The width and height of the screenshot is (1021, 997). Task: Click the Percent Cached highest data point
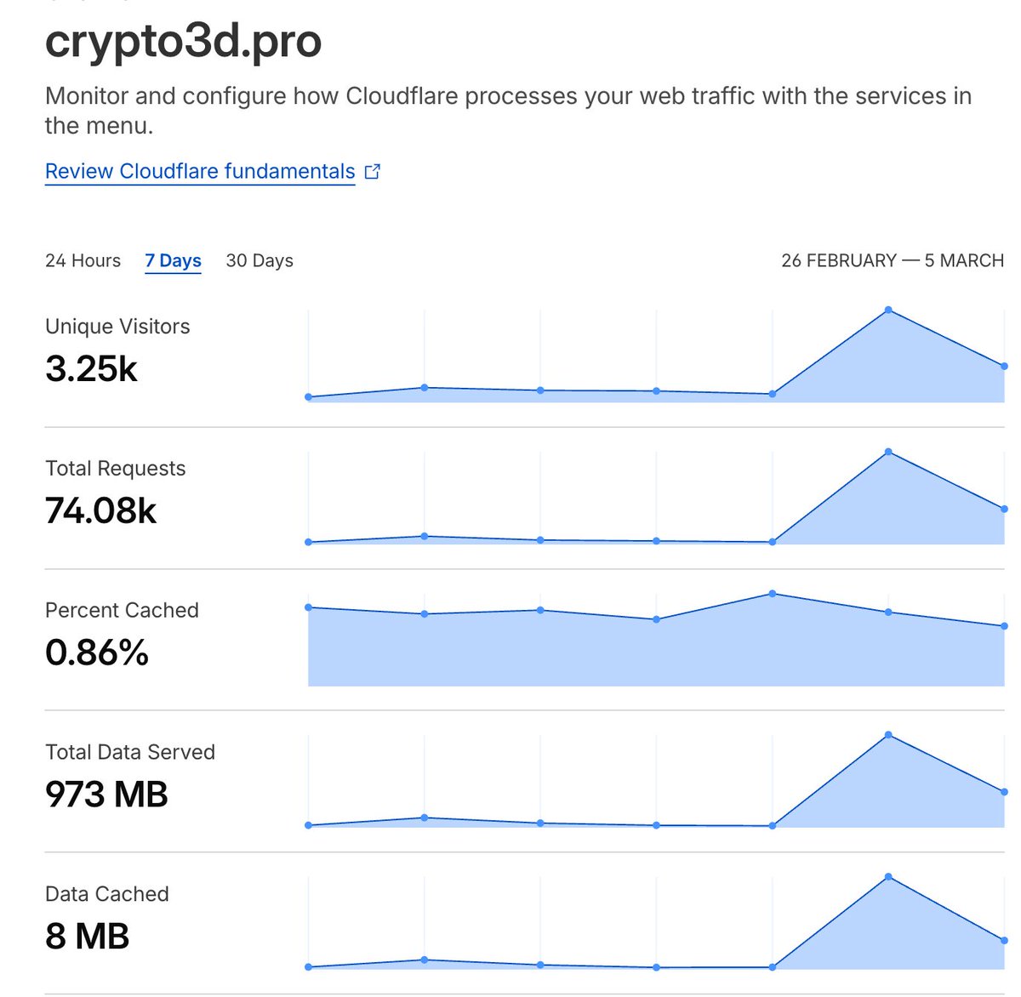click(772, 593)
